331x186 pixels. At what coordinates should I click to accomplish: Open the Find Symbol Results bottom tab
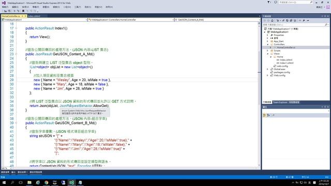tap(36, 172)
